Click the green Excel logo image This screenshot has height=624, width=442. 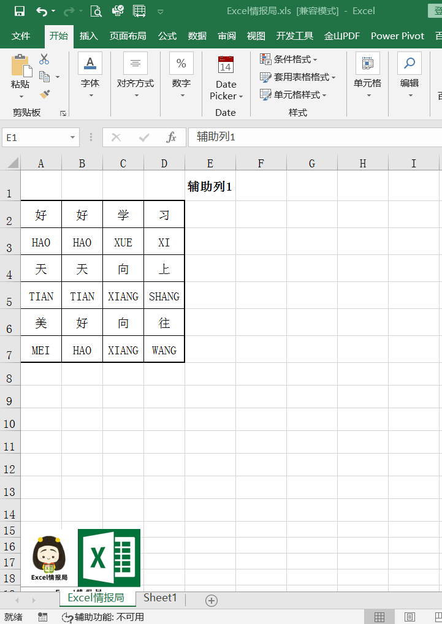(x=109, y=558)
